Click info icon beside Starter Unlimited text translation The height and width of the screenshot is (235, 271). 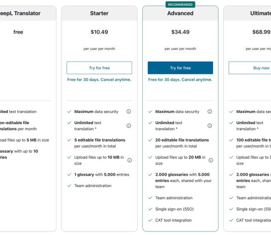[128, 126]
